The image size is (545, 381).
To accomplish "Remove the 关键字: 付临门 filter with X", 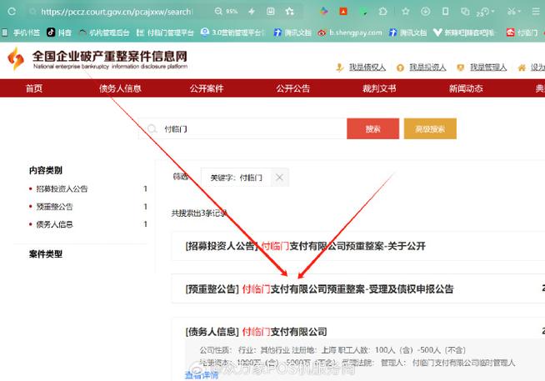I will click(279, 178).
